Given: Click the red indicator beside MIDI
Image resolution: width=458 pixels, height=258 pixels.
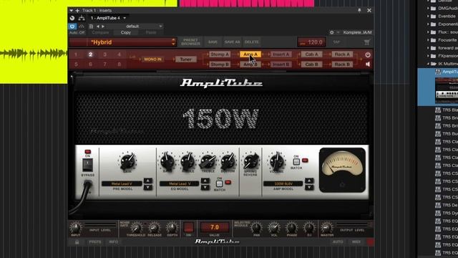Looking at the screenshot, I should pyautogui.click(x=371, y=242).
